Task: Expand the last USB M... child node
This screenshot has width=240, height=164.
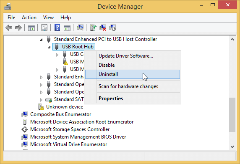Action: pyautogui.click(x=57, y=70)
